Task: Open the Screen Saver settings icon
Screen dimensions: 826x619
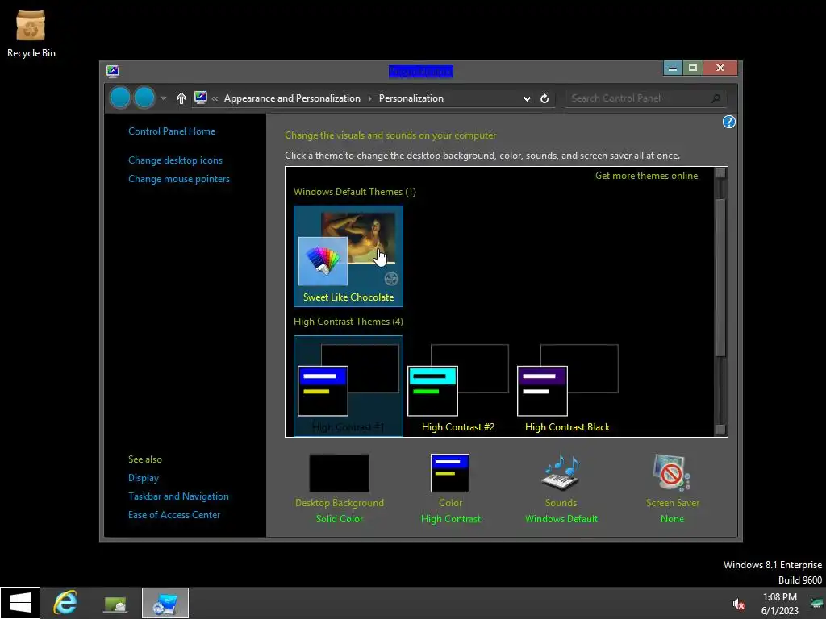Action: pos(672,472)
